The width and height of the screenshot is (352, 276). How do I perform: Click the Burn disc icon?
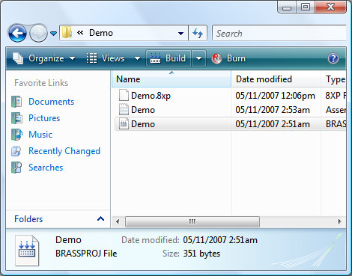pos(216,58)
